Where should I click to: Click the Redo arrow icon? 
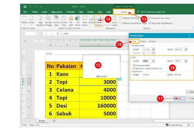point(36,7)
